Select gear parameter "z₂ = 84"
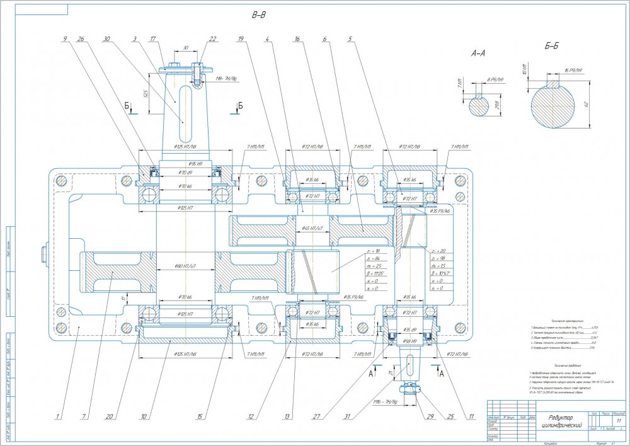This screenshot has height=446, width=630. pyautogui.click(x=372, y=258)
